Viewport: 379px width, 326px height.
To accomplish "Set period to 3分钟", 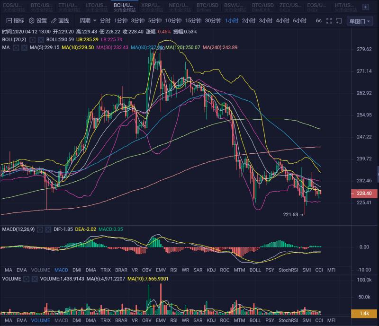I will [x=138, y=21].
